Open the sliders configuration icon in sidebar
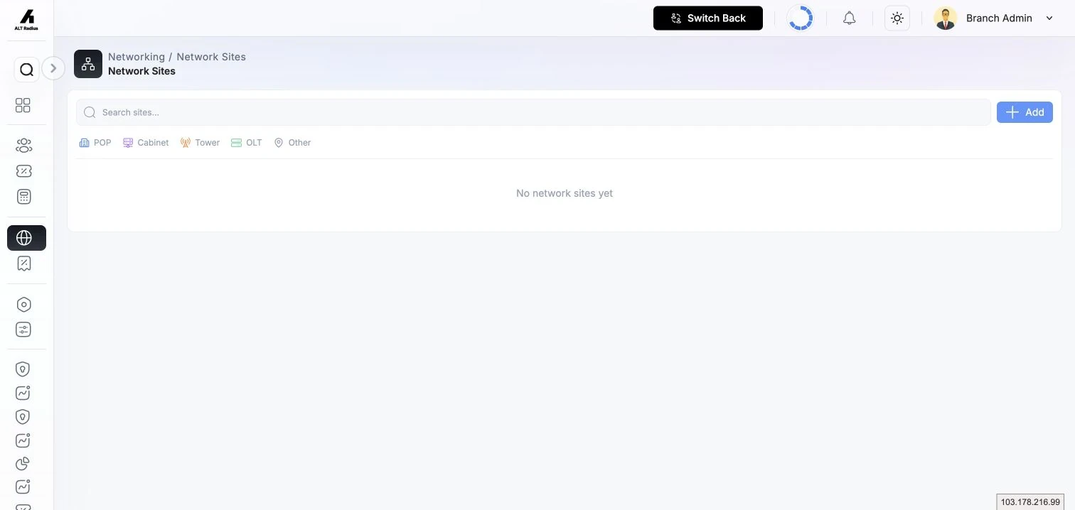The height and width of the screenshot is (510, 1075). (x=23, y=330)
